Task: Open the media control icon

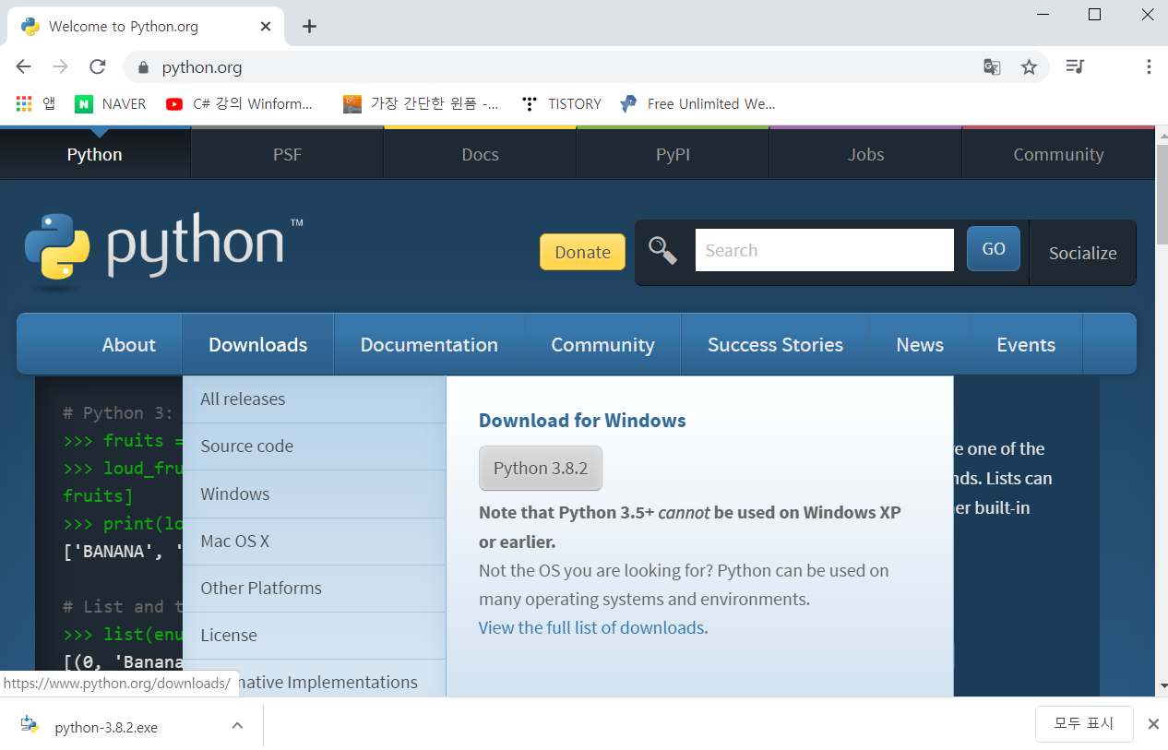Action: click(x=1075, y=66)
